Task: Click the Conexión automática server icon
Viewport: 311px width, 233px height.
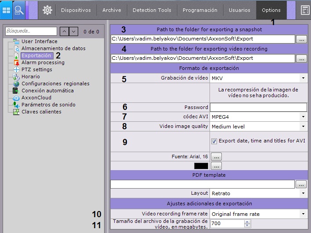Action: [x=16, y=91]
